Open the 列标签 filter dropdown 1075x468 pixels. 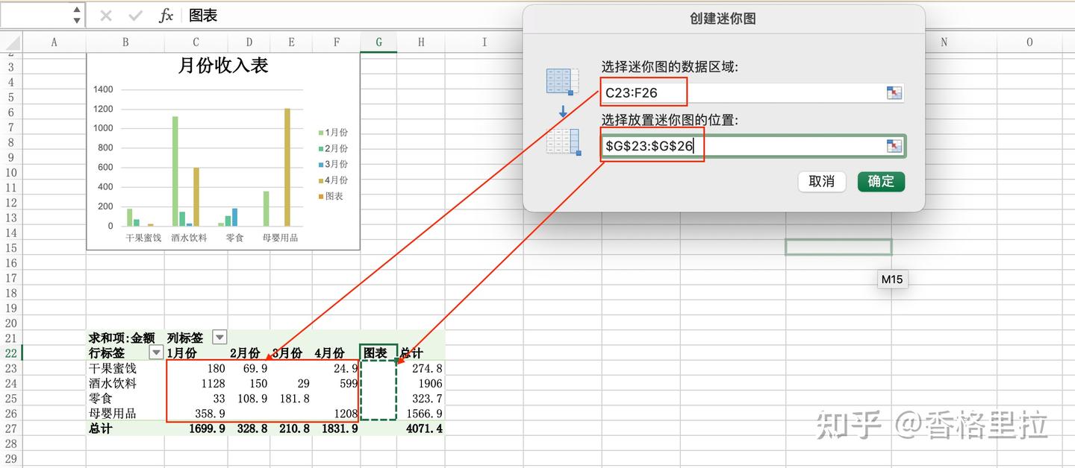[219, 338]
